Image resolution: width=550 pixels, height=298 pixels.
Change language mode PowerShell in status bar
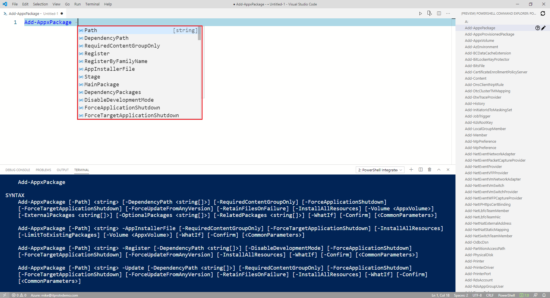506,295
